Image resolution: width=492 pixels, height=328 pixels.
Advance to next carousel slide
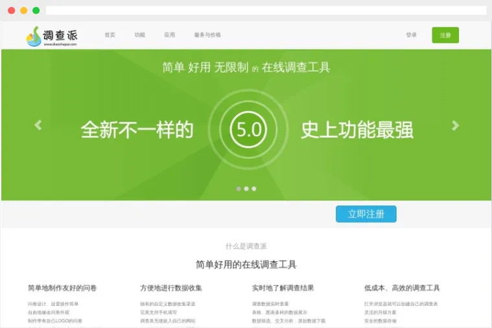pos(455,125)
